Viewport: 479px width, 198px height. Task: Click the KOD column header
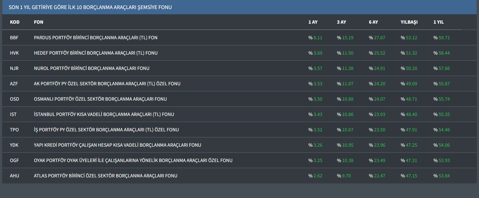15,22
